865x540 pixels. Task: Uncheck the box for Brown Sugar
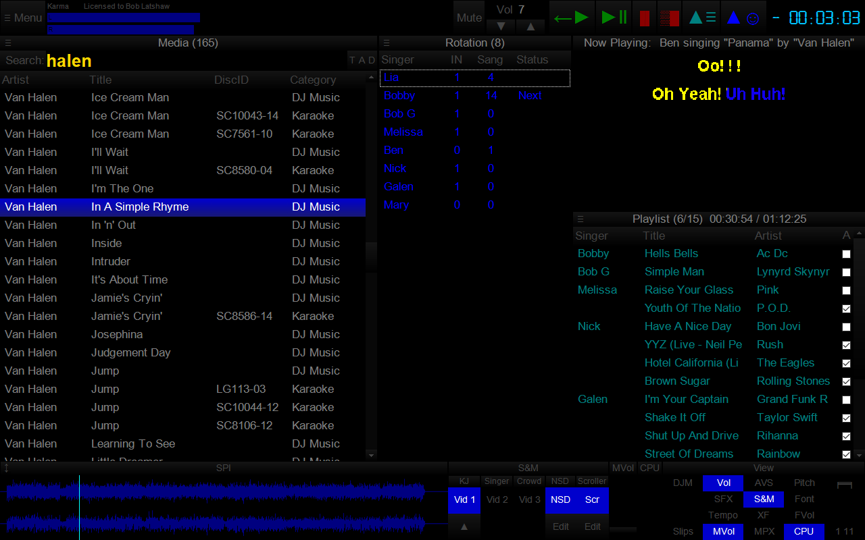coord(846,382)
